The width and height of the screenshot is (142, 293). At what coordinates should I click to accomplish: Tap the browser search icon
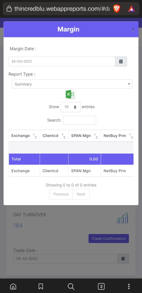pos(71,286)
